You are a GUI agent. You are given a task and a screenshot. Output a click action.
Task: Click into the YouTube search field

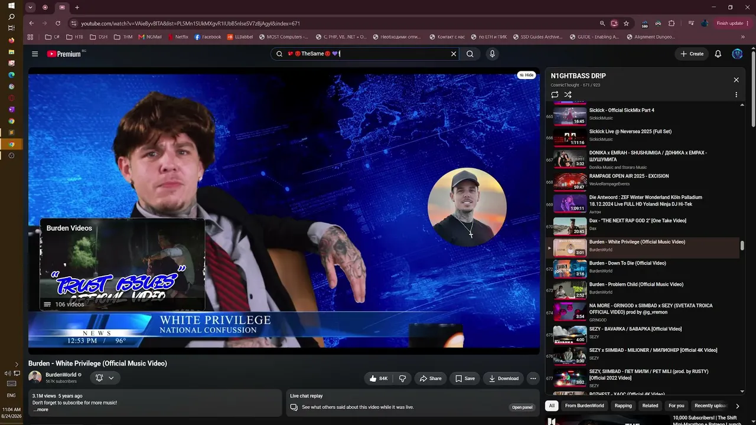click(x=366, y=54)
